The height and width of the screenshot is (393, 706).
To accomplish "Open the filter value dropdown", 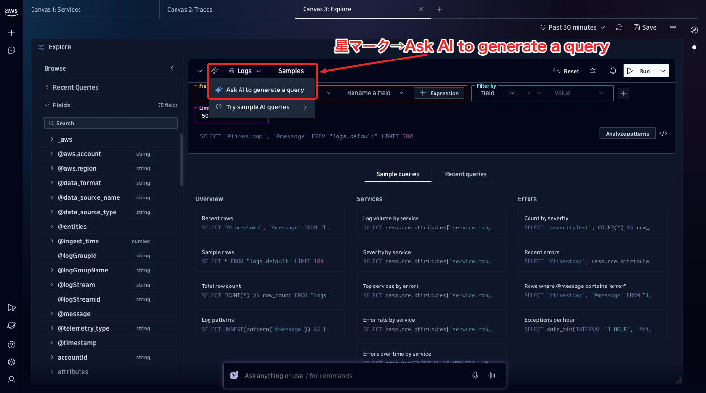I will click(x=579, y=93).
